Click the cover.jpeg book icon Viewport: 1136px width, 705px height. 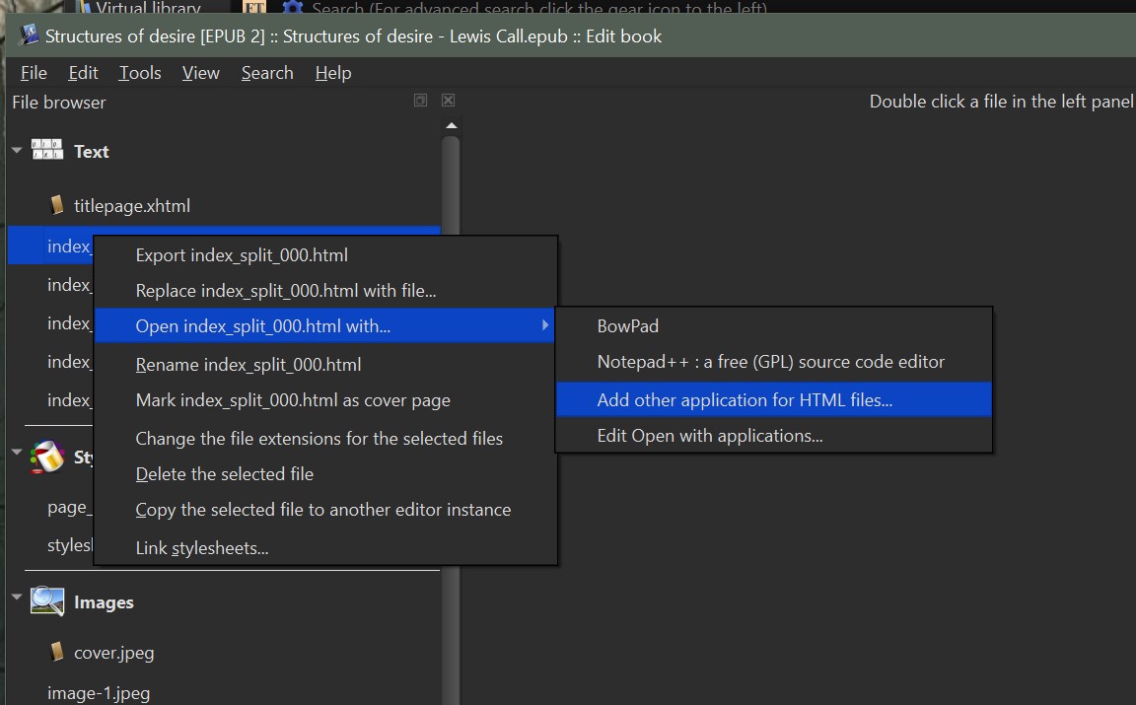coord(56,652)
